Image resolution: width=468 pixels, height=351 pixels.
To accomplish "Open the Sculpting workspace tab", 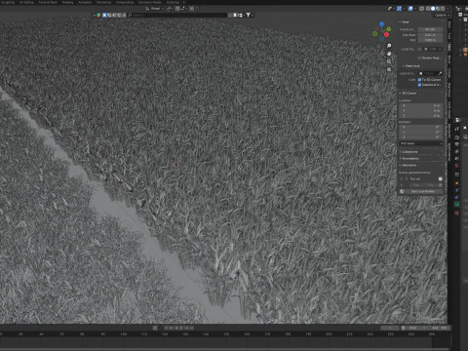I will 7,2.
